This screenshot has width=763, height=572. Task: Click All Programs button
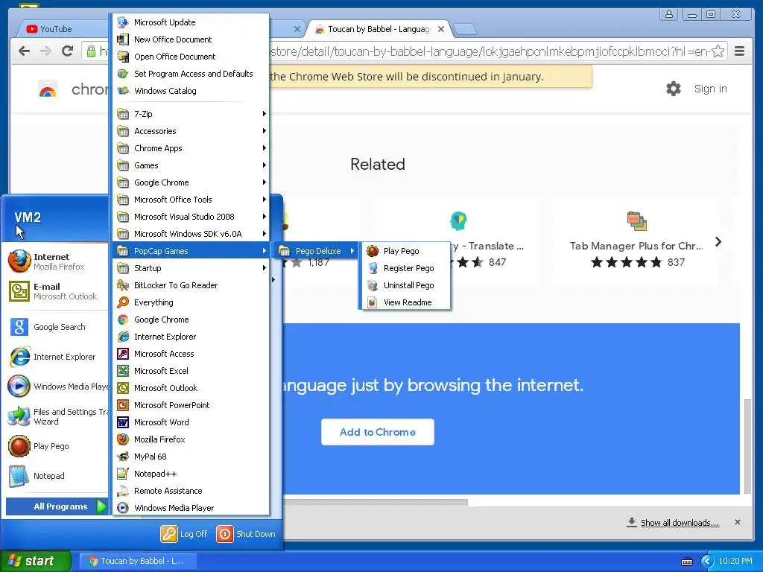point(56,506)
